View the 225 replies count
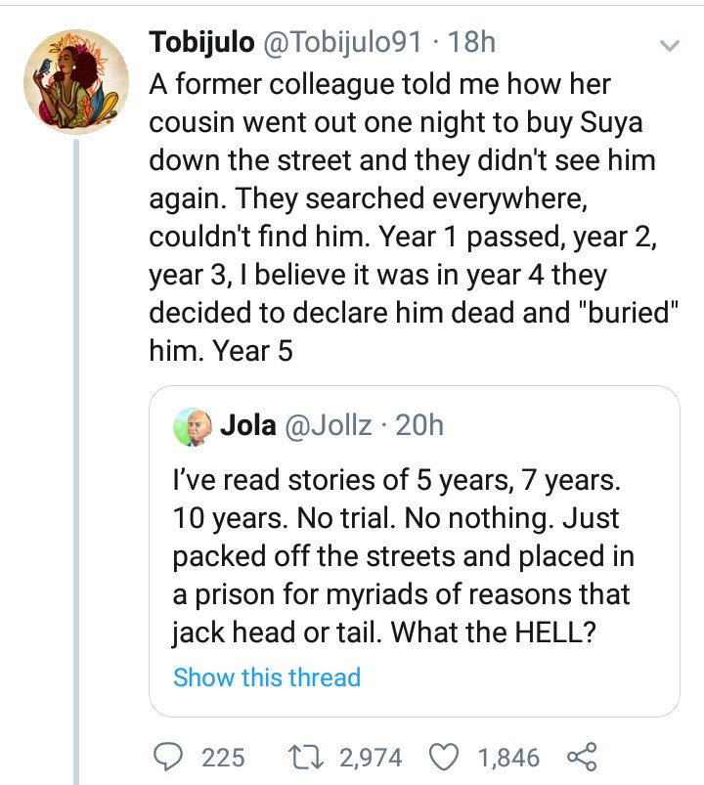The height and width of the screenshot is (785, 704). point(222,757)
